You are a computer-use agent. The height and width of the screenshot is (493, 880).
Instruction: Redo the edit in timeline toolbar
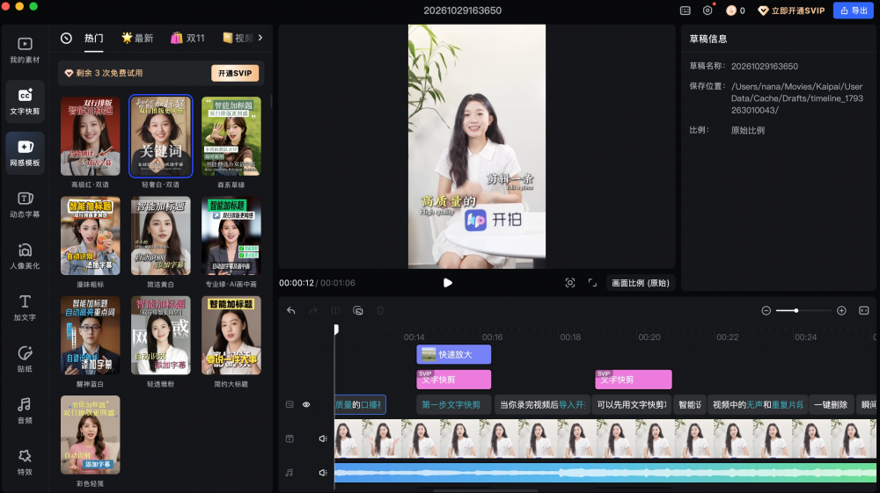pos(313,310)
